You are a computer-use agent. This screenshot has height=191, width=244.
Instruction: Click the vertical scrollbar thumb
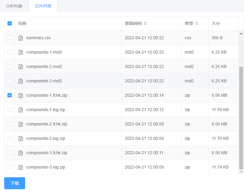241,118
